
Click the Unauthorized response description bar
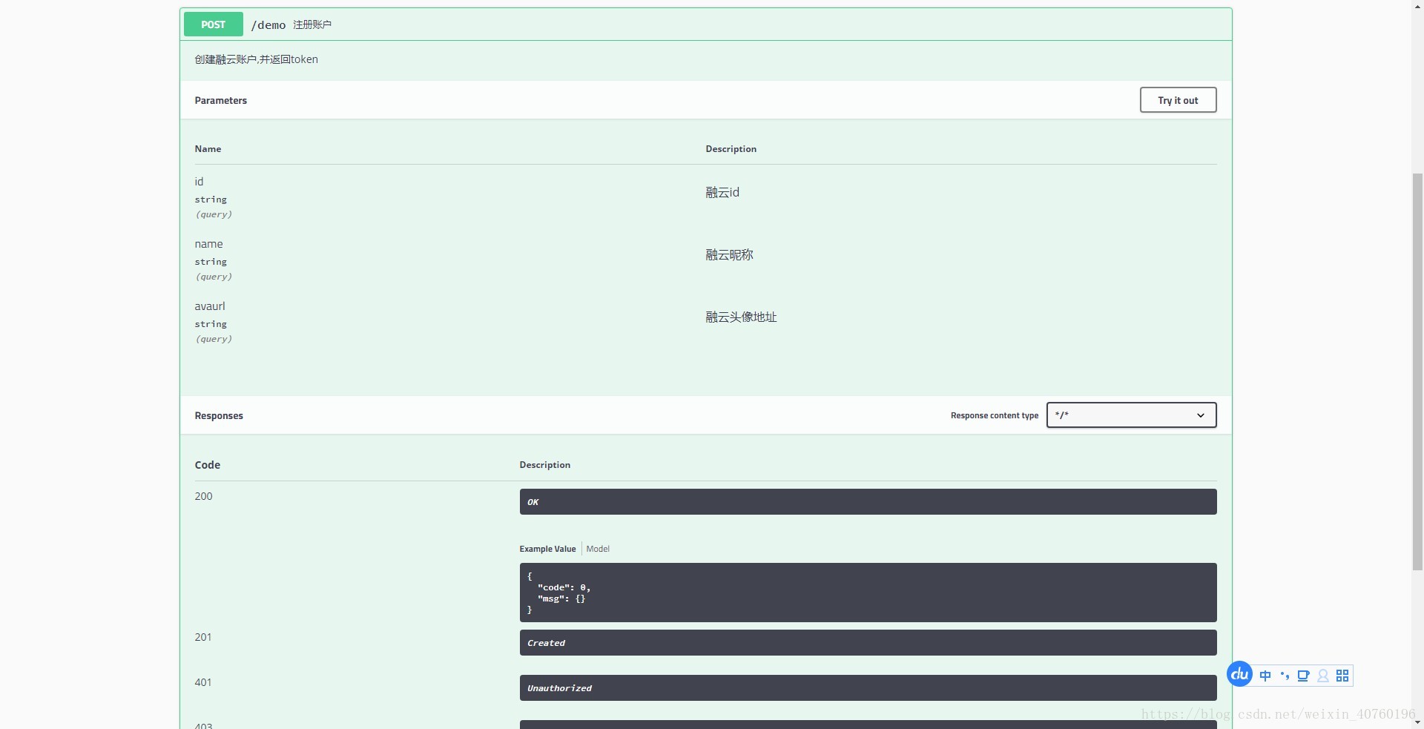click(868, 688)
